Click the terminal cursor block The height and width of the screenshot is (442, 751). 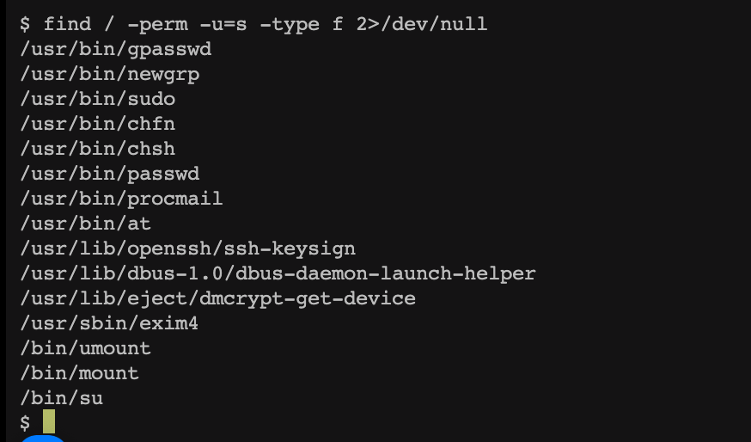(x=49, y=422)
